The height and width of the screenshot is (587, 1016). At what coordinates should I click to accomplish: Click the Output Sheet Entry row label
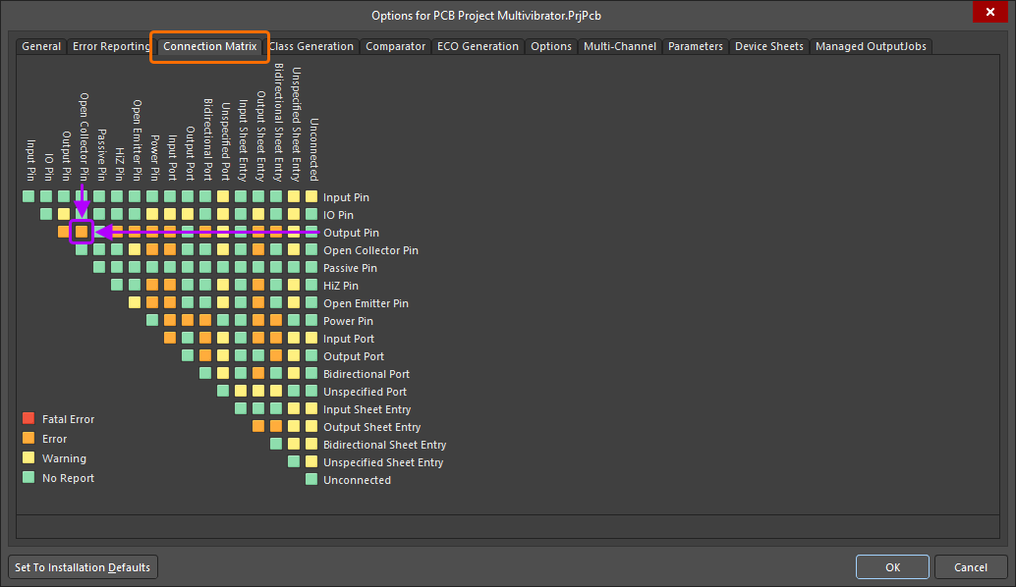coord(372,427)
